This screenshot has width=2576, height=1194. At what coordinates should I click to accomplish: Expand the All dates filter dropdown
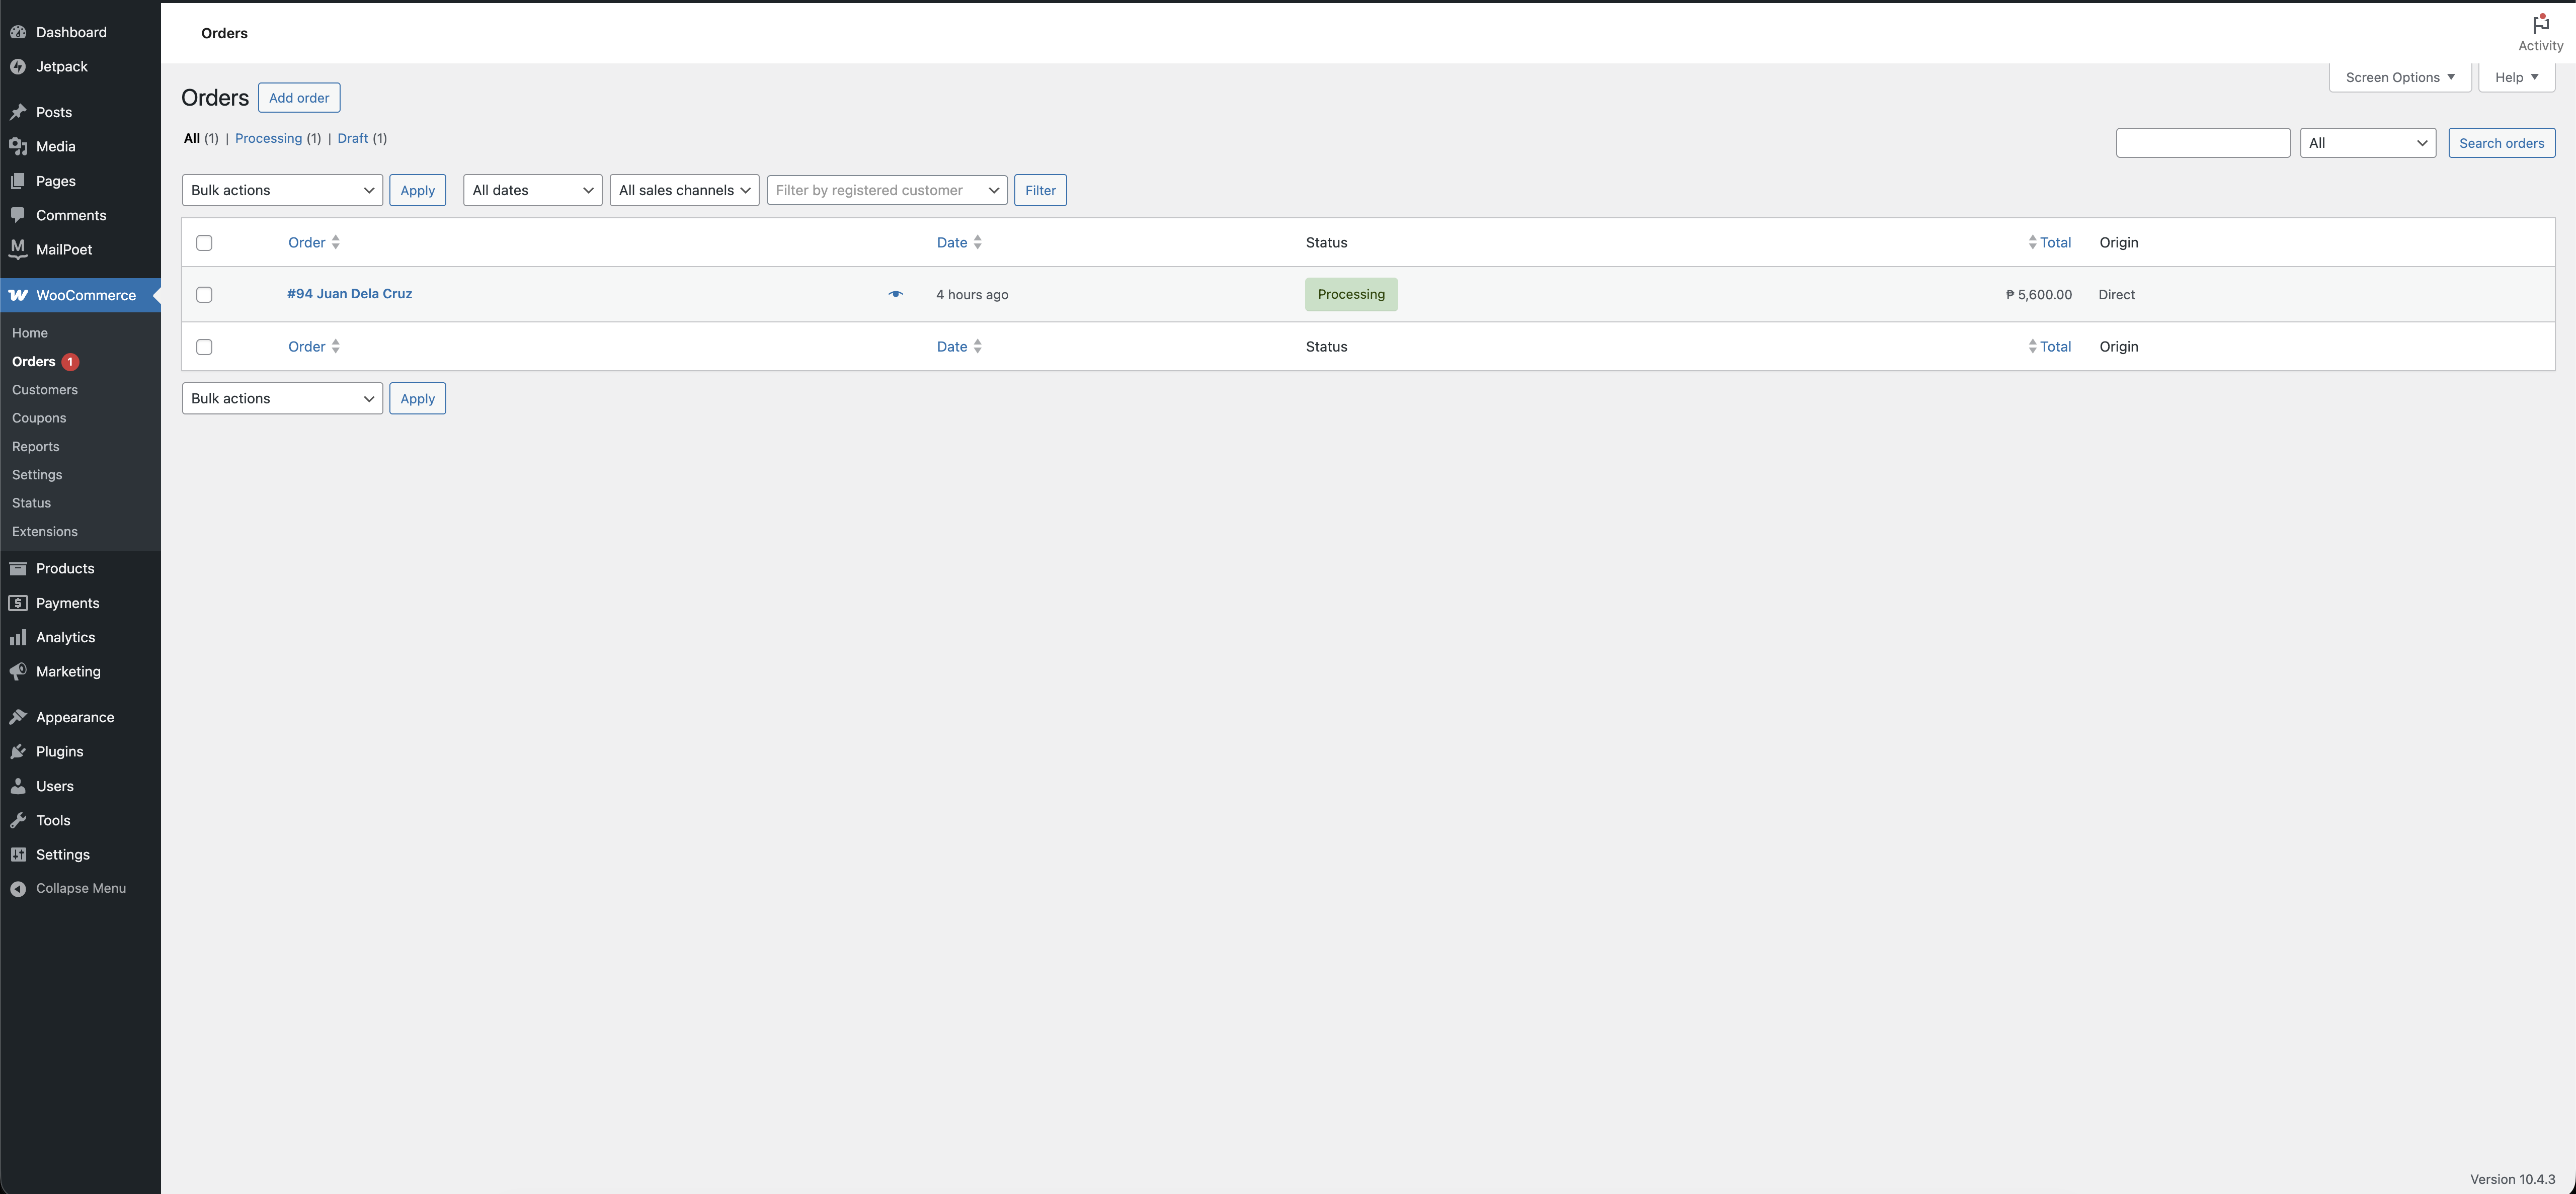coord(532,190)
